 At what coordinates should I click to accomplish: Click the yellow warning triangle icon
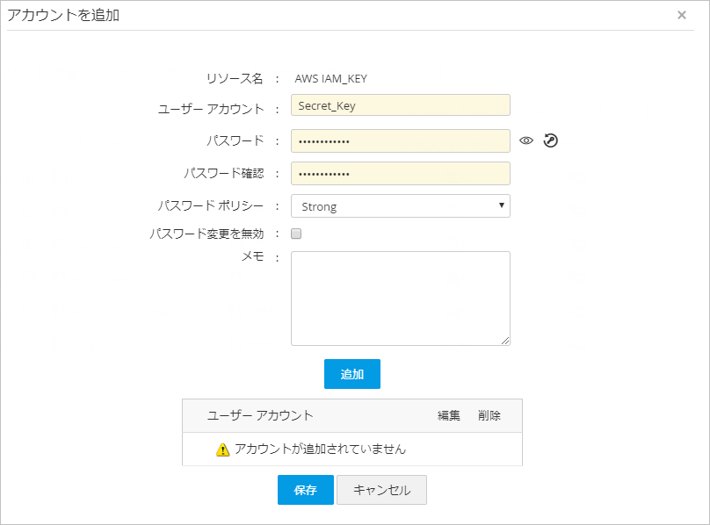[x=223, y=449]
